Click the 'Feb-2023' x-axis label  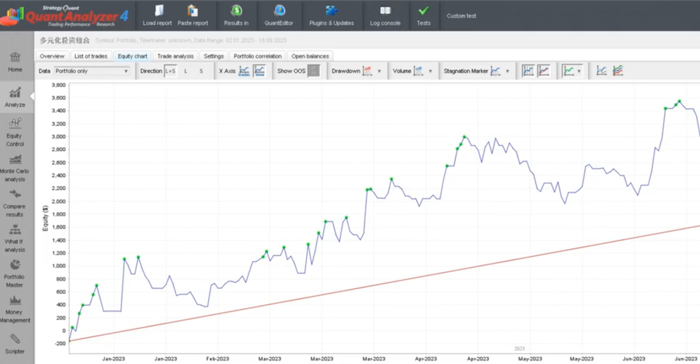pos(217,359)
